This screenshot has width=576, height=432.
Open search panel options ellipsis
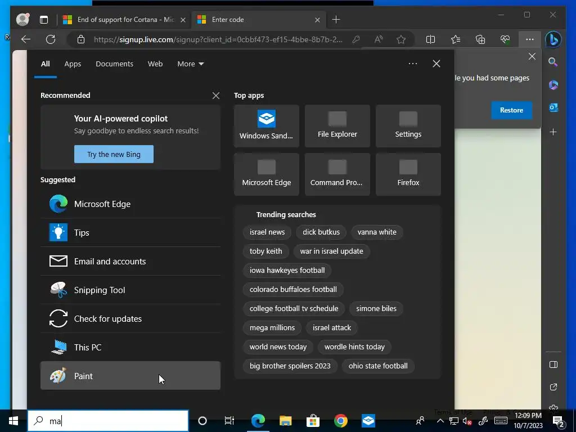click(413, 64)
